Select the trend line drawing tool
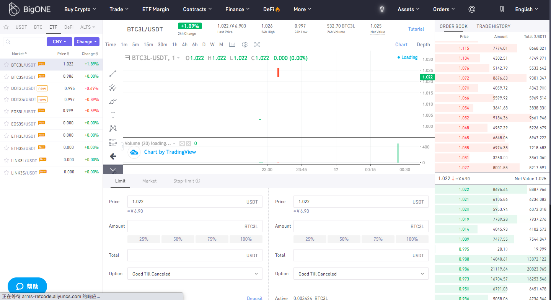 113,73
